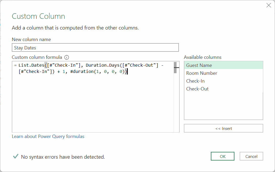Image resolution: width=275 pixels, height=172 pixels.
Task: Click the Stay Dates column name text
Action: click(x=23, y=48)
